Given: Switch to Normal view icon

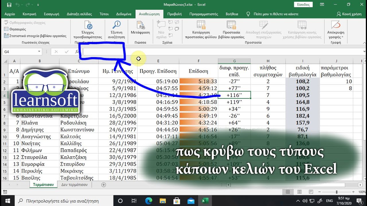Looking at the screenshot, I should (x=288, y=192).
